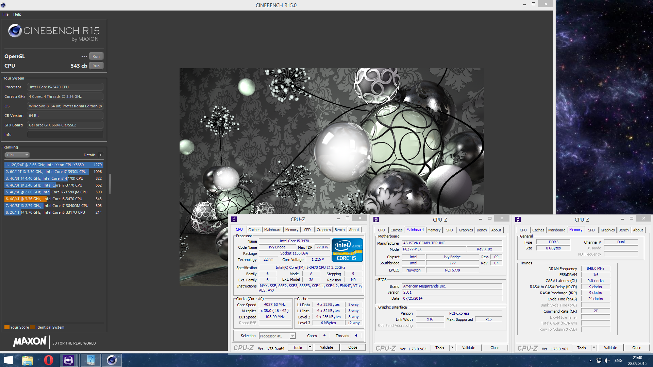The image size is (653, 367).
Task: Open Bench tab in first CPU-Z window
Action: [x=339, y=230]
